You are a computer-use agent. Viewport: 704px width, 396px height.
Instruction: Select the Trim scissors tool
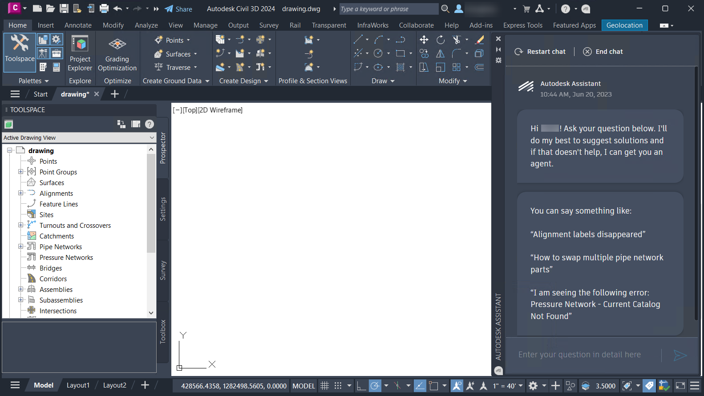point(457,40)
